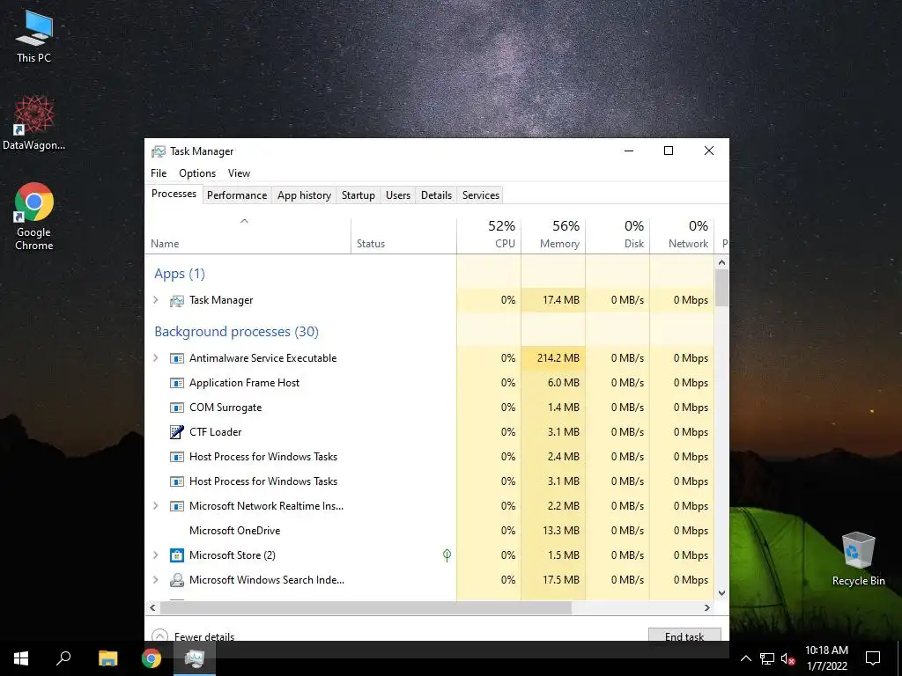The image size is (902, 676).
Task: Switch to the Details tab
Action: click(x=437, y=195)
